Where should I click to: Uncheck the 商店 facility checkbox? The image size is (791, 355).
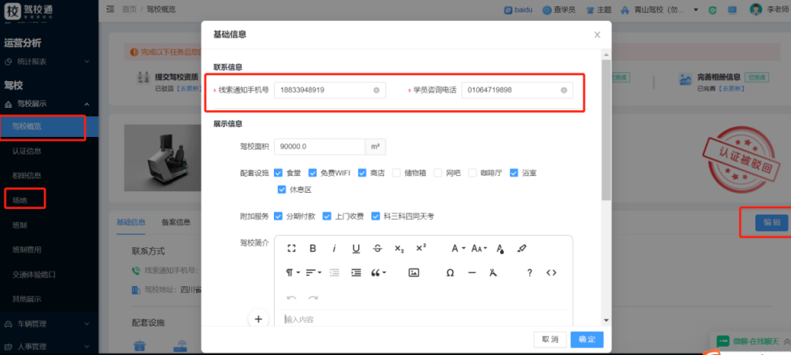tap(361, 173)
